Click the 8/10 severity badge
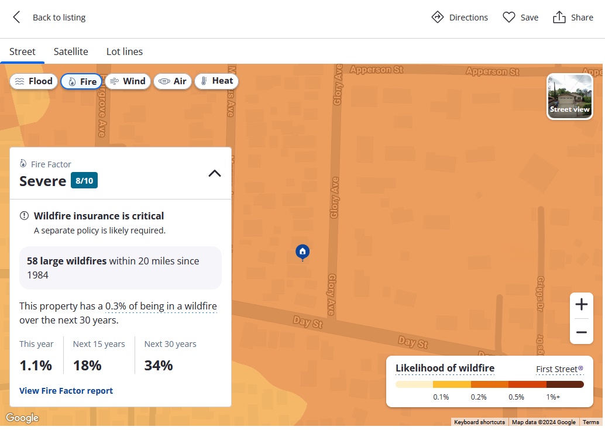 pyautogui.click(x=84, y=181)
